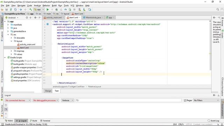Viewport: 224px width, 126px height.
Task: Click the Back navigation arrow icon
Action: 21,9
